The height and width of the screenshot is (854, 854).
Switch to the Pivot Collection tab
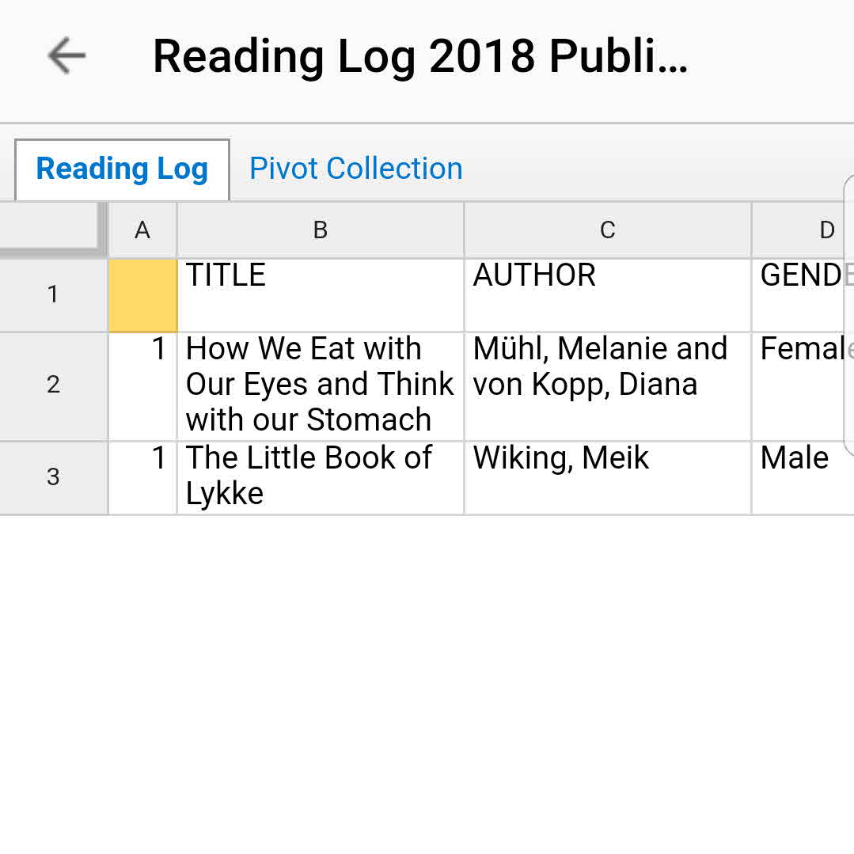[355, 169]
